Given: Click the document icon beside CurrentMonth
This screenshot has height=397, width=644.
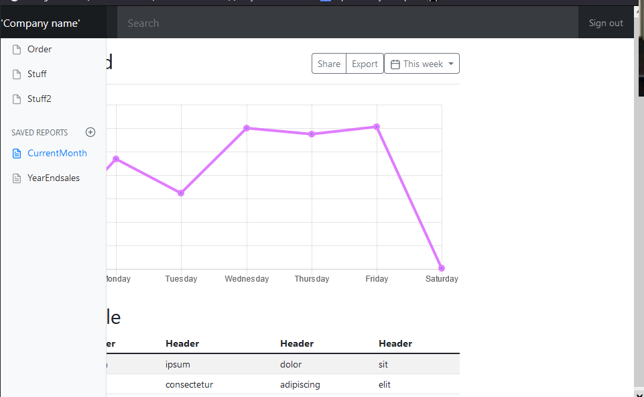Looking at the screenshot, I should pyautogui.click(x=17, y=154).
